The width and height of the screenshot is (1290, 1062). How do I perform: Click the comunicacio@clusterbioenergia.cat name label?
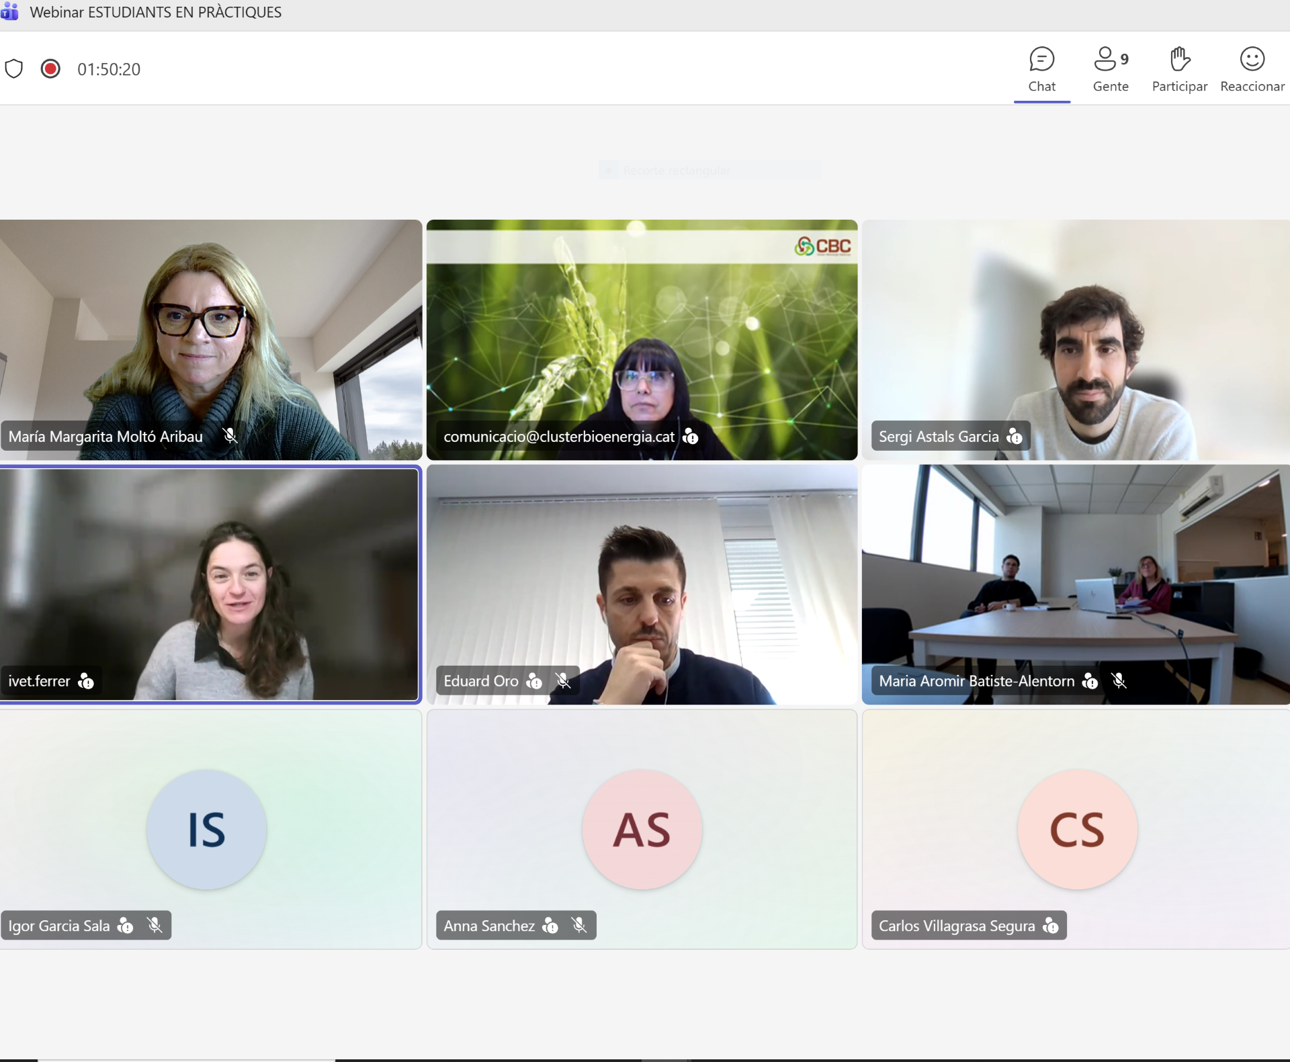coord(558,437)
